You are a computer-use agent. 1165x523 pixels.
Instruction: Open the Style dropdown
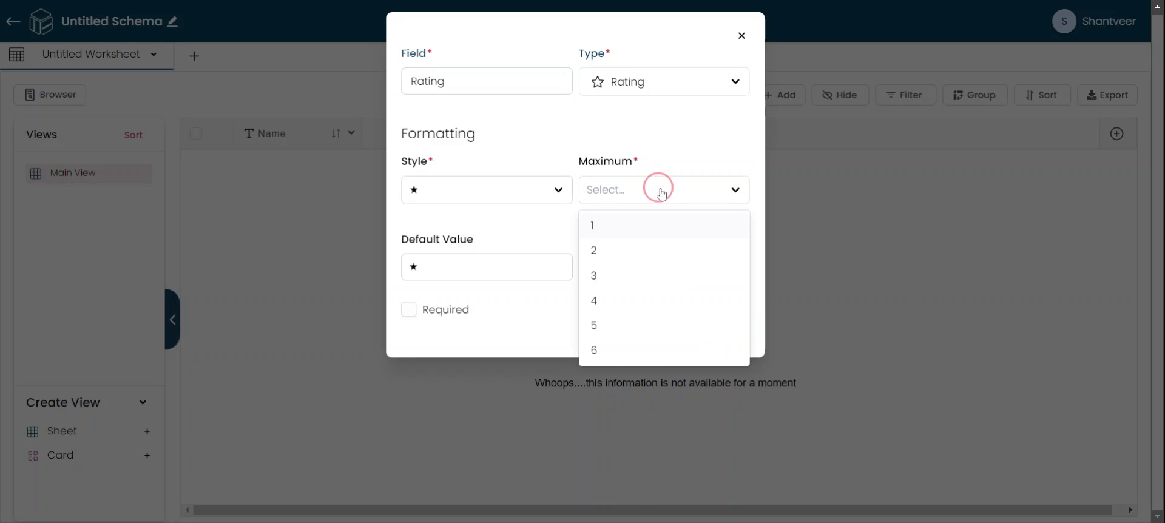486,190
